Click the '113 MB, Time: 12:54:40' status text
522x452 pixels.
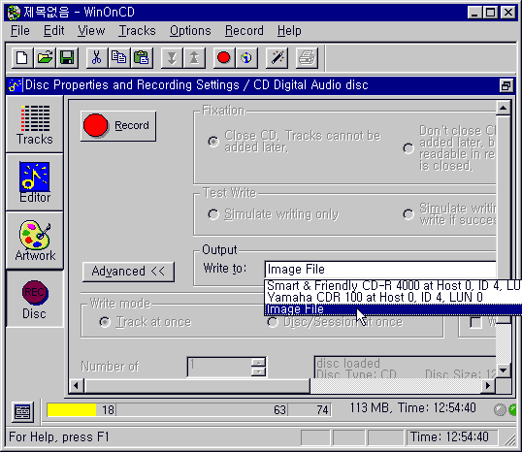coord(412,407)
